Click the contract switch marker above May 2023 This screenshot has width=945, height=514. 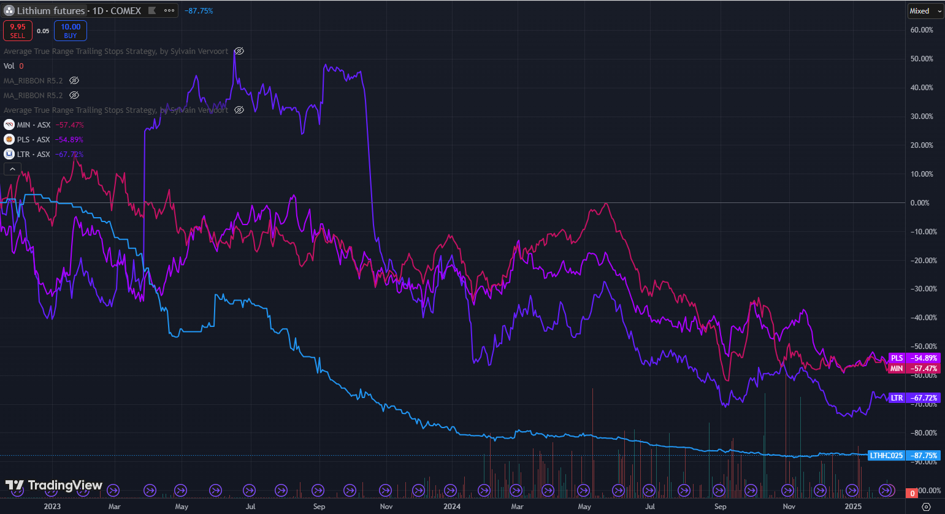pos(180,490)
